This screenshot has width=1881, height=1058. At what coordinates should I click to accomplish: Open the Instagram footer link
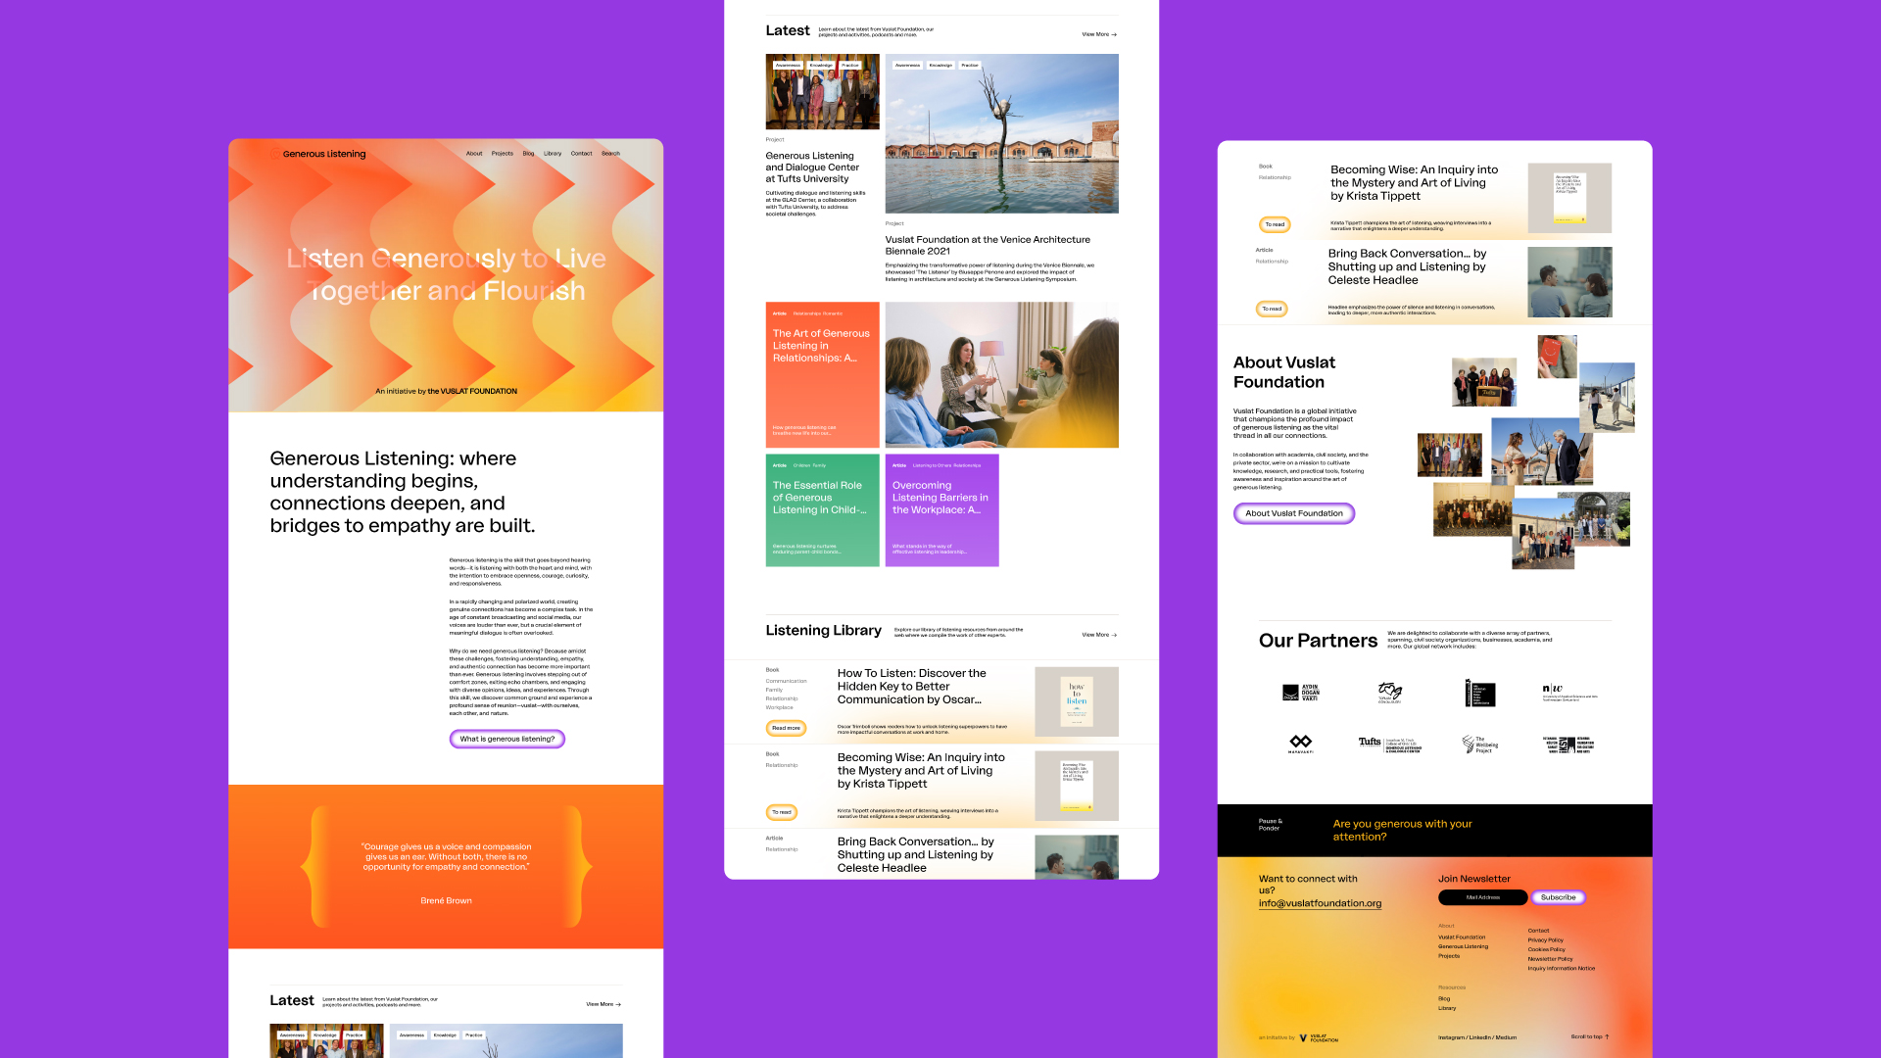tap(1451, 1037)
